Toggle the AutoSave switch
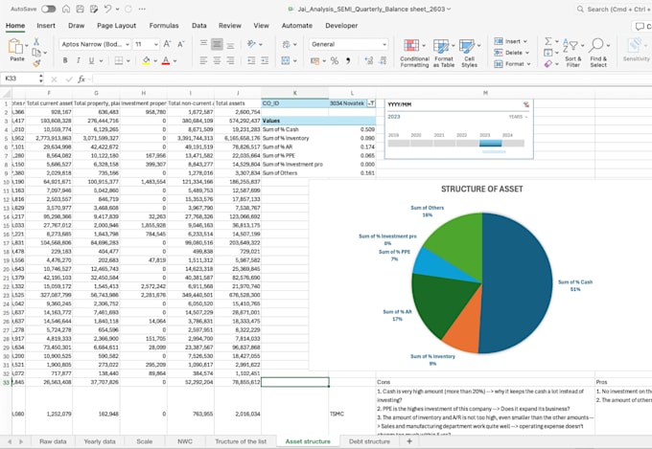 pos(48,9)
